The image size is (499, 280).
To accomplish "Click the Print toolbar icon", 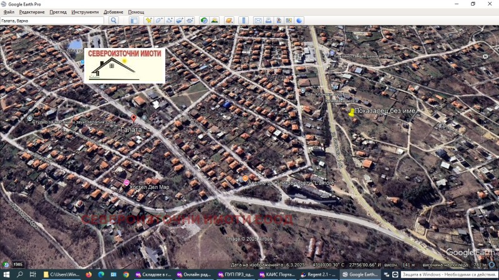I will 268,21.
